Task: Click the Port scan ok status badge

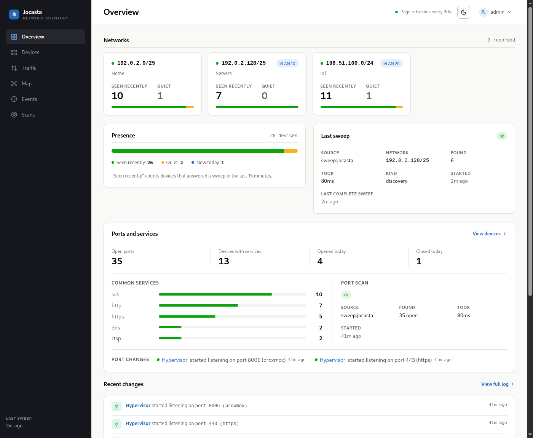Action: [x=346, y=295]
